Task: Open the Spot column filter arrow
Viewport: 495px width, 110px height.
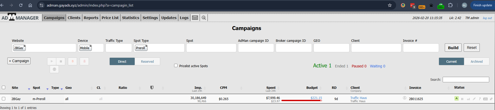Action: (x=47, y=89)
